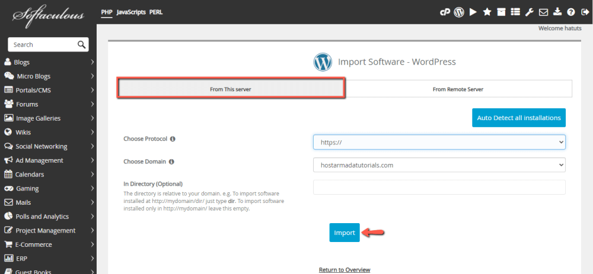Click the Softaculous logo
The image size is (593, 274).
pyautogui.click(x=48, y=16)
